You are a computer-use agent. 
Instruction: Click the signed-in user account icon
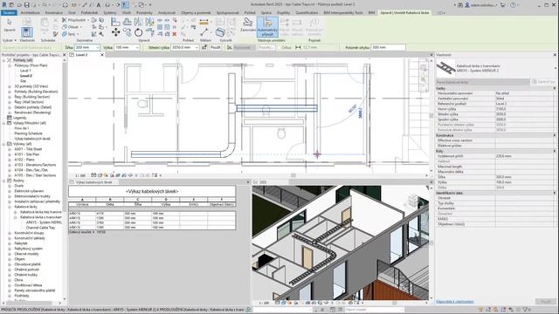click(x=467, y=5)
